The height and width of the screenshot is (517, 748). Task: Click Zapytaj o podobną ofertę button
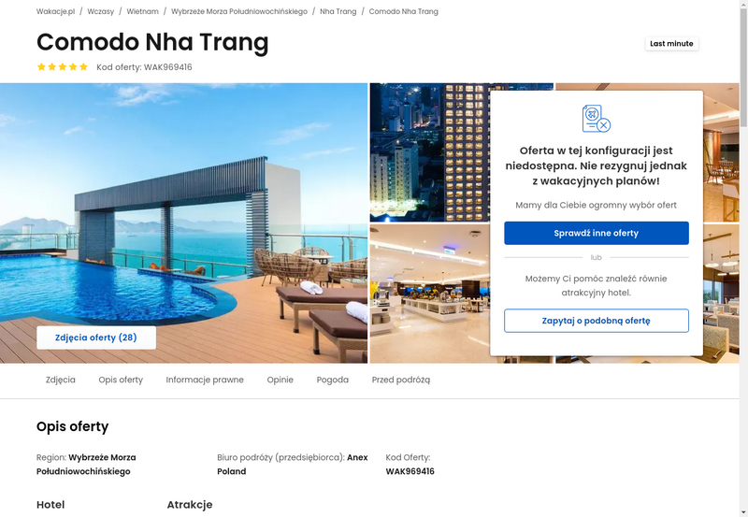coord(597,321)
